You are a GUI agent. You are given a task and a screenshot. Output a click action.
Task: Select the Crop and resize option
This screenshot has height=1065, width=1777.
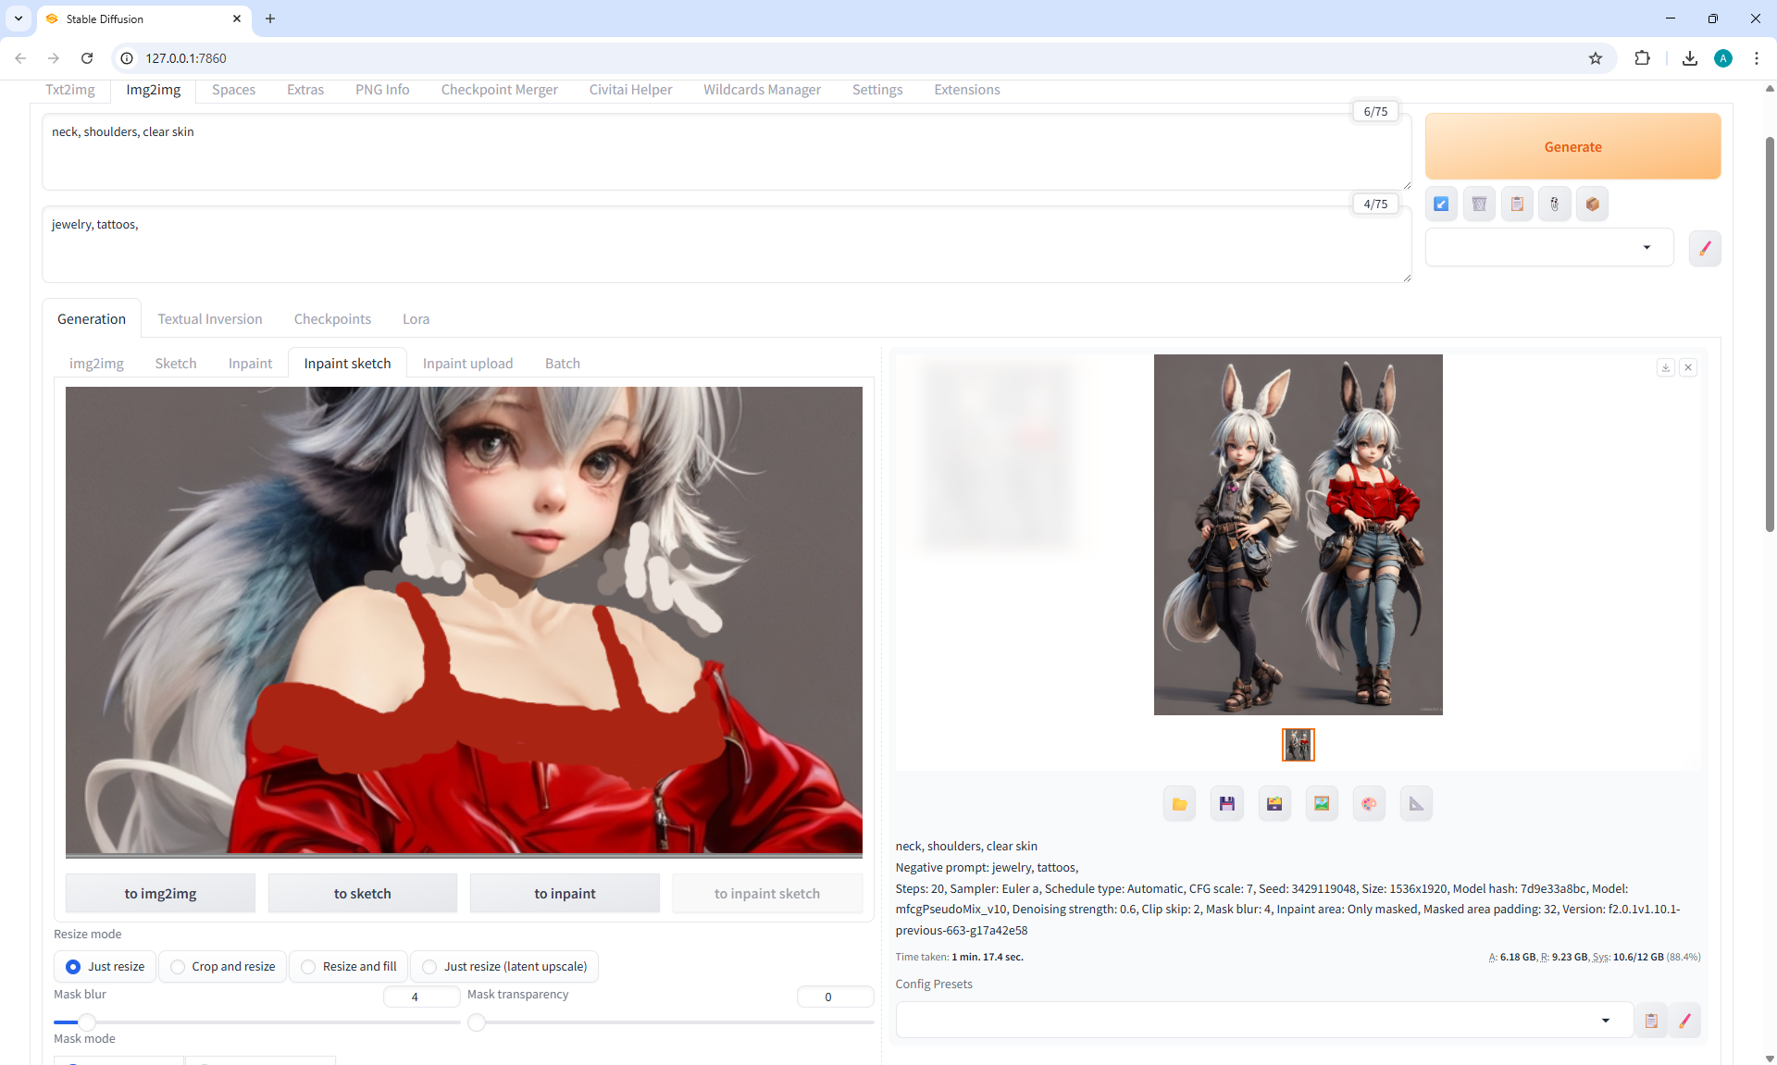coord(222,966)
